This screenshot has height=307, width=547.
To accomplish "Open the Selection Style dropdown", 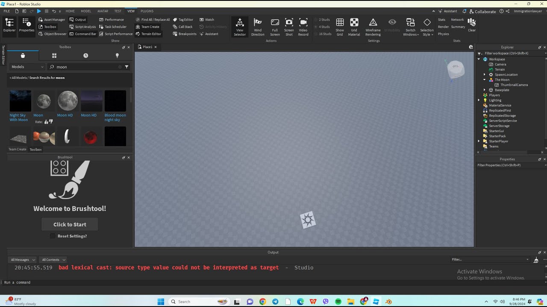I will [x=427, y=27].
